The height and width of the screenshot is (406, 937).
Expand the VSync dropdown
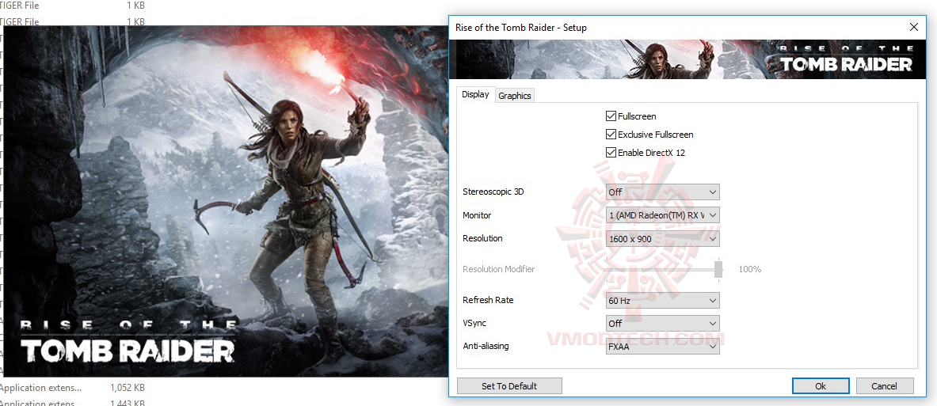(x=662, y=323)
